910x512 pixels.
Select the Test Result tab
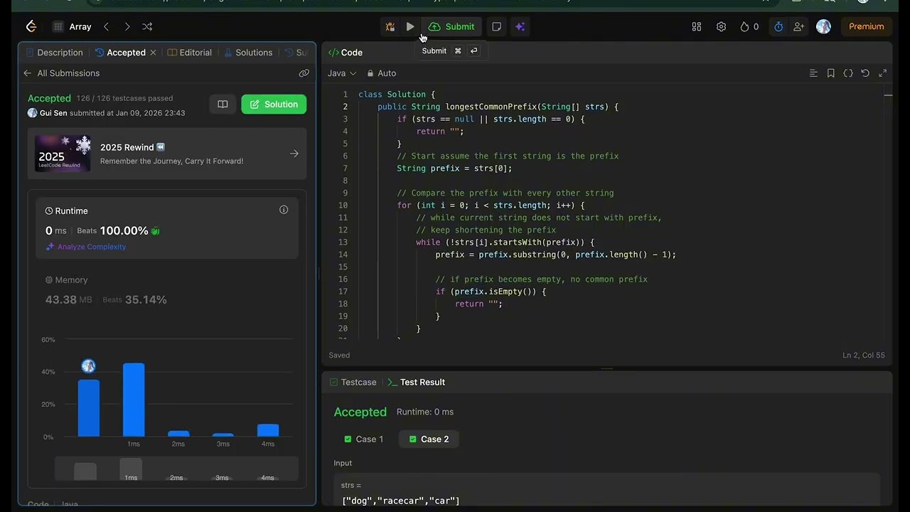pos(416,382)
